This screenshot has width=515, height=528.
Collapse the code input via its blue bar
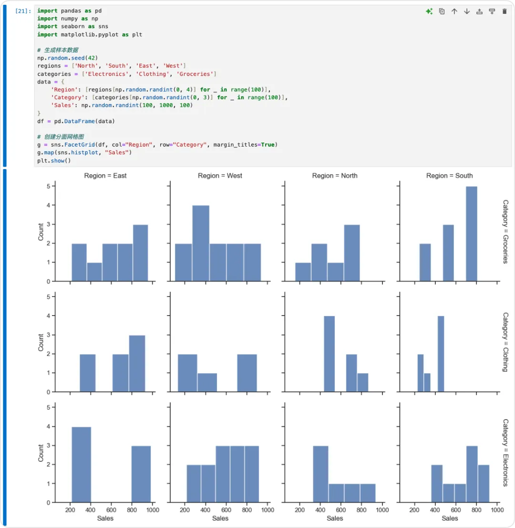pos(5,86)
